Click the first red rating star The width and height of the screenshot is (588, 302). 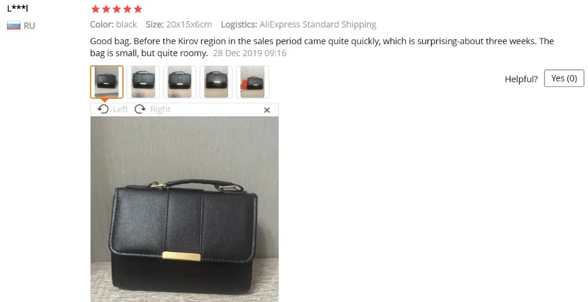point(96,9)
